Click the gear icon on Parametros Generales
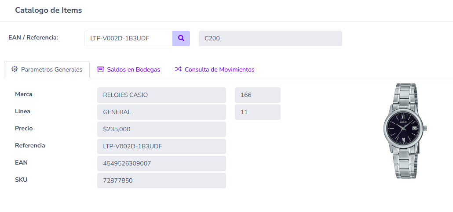This screenshot has height=212, width=453. (15, 69)
